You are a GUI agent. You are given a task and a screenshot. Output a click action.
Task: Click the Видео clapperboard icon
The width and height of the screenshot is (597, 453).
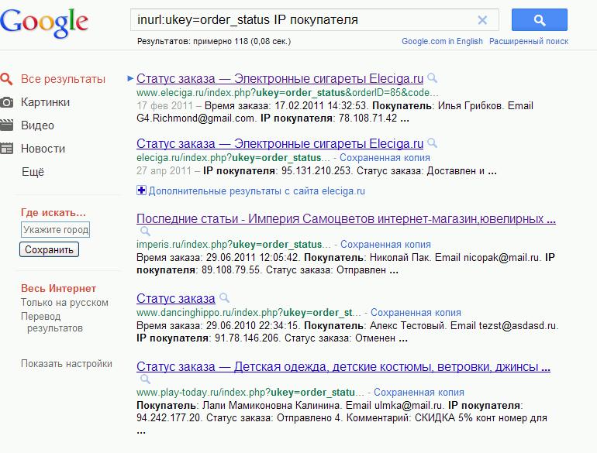point(6,125)
